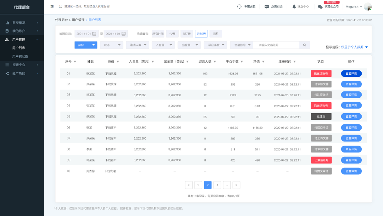Sort by 净值 column arrow
The width and height of the screenshot is (383, 216).
pos(263,62)
